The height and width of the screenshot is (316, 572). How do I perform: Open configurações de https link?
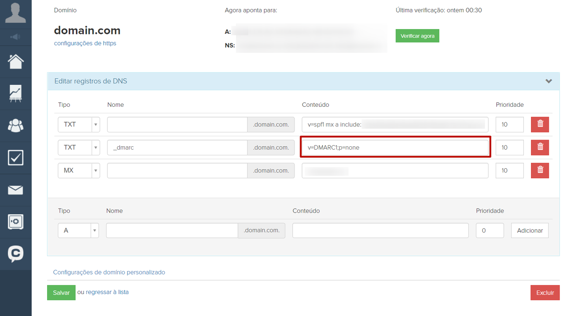[x=85, y=43]
